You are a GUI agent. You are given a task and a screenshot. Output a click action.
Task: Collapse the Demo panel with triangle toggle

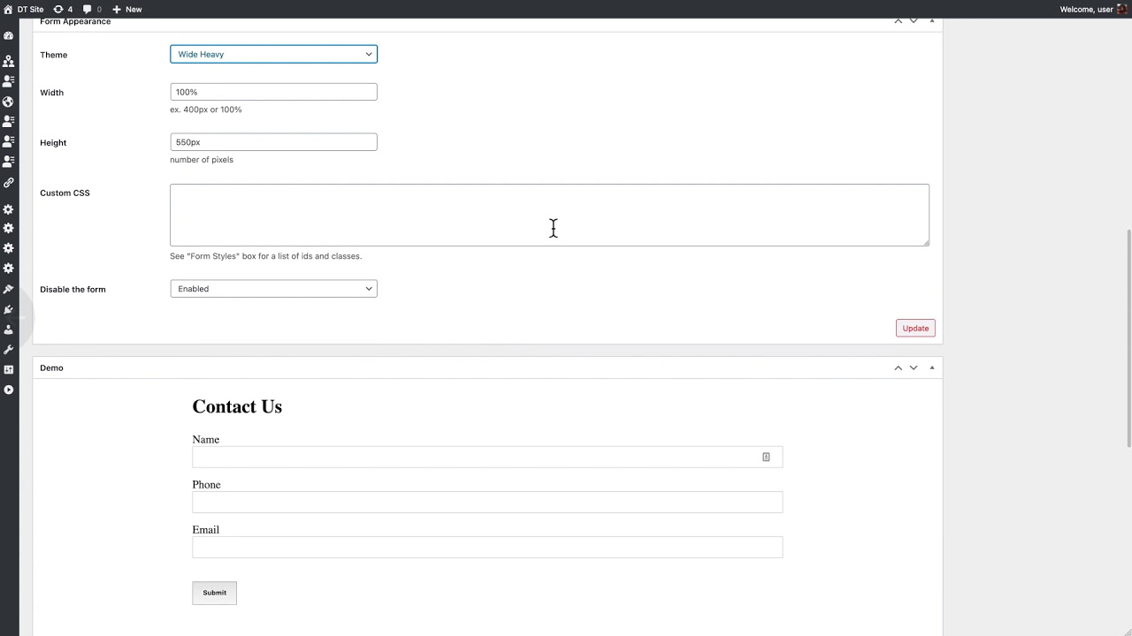tap(931, 367)
